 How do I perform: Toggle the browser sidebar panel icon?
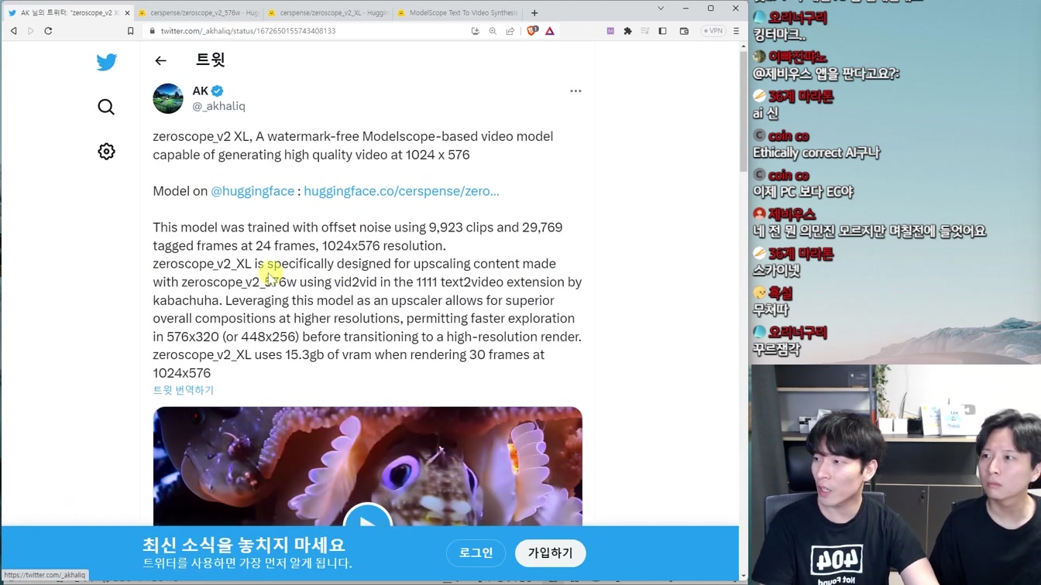point(662,31)
